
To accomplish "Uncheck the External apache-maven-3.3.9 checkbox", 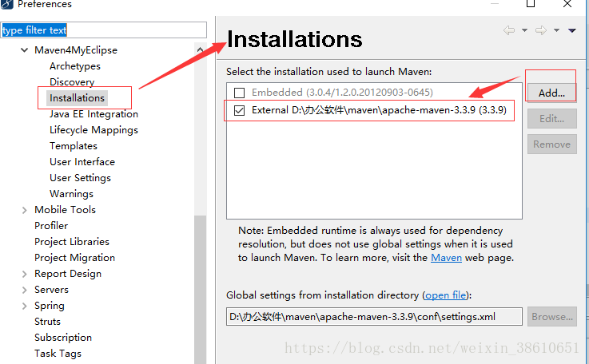I will click(x=239, y=110).
